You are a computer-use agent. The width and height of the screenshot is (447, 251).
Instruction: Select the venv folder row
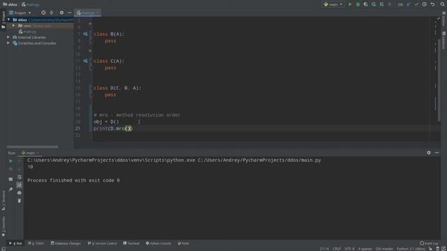click(x=40, y=26)
